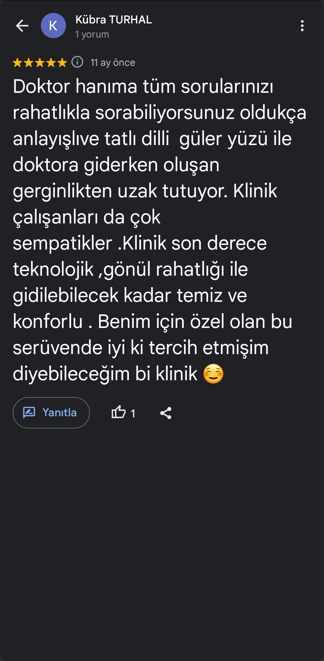Image resolution: width=324 pixels, height=661 pixels.
Task: Tap the round K profile avatar
Action: pos(53,26)
